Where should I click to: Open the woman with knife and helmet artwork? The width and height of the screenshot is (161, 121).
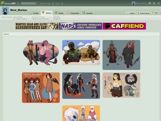coord(121,85)
